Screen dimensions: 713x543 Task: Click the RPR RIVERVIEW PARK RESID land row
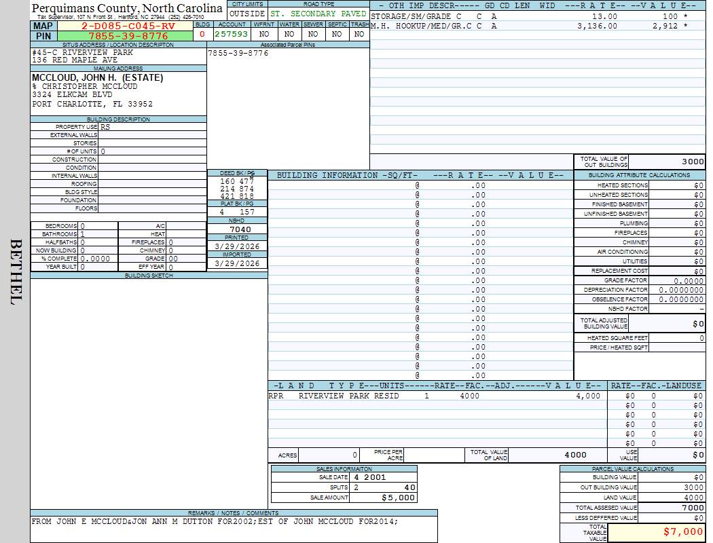435,396
